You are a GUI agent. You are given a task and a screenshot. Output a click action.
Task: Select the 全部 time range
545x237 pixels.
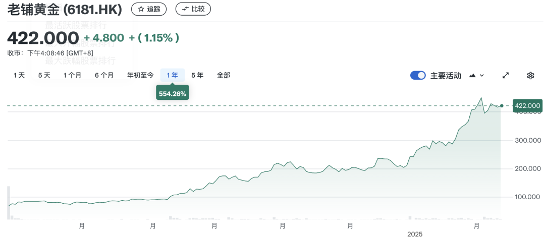[x=224, y=76]
